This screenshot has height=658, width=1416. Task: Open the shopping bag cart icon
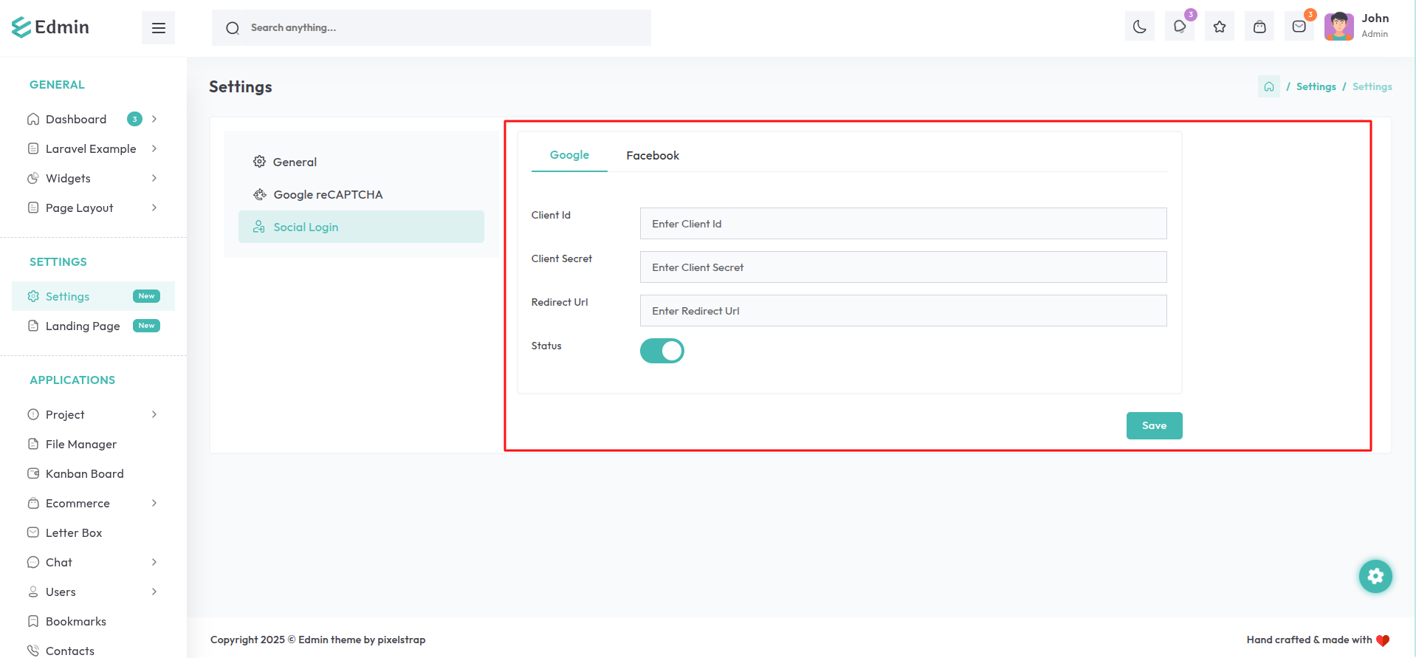pos(1259,27)
